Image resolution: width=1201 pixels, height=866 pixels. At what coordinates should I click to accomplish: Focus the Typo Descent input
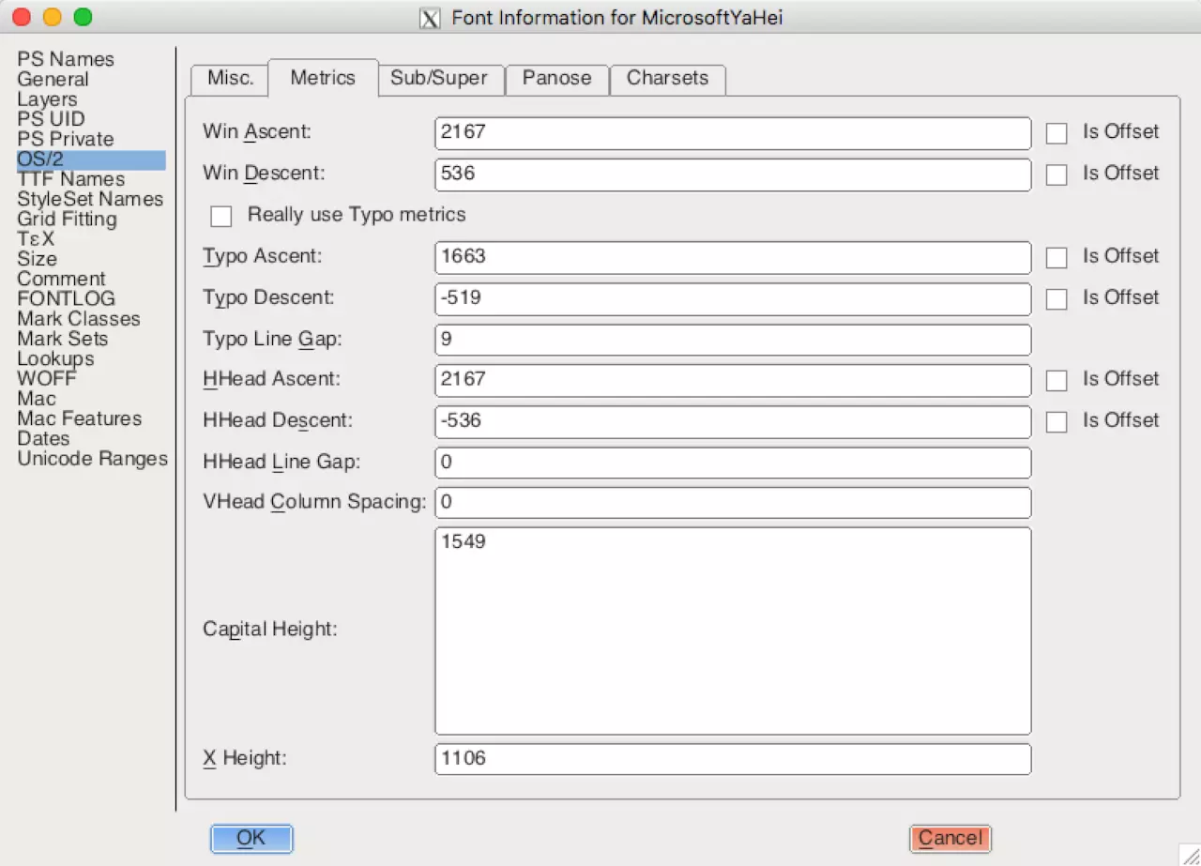click(733, 298)
